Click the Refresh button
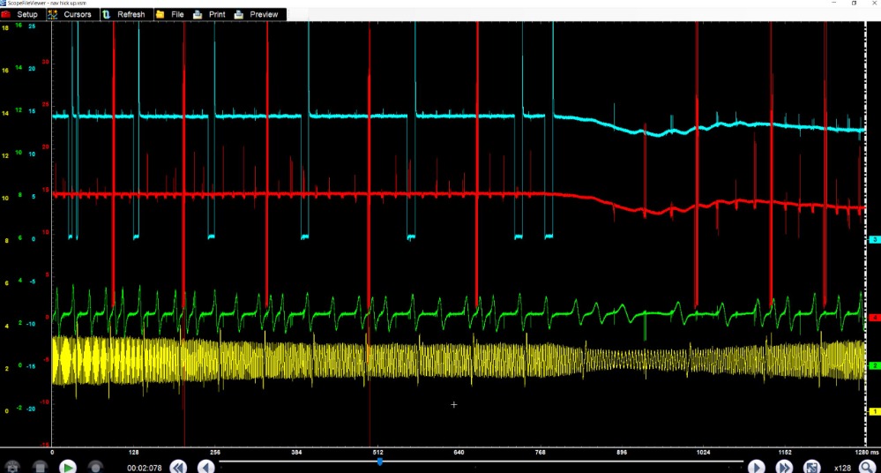The image size is (881, 473). pyautogui.click(x=123, y=14)
